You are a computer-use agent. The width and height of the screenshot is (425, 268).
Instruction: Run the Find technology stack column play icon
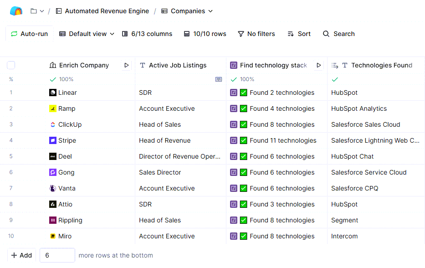(x=319, y=65)
